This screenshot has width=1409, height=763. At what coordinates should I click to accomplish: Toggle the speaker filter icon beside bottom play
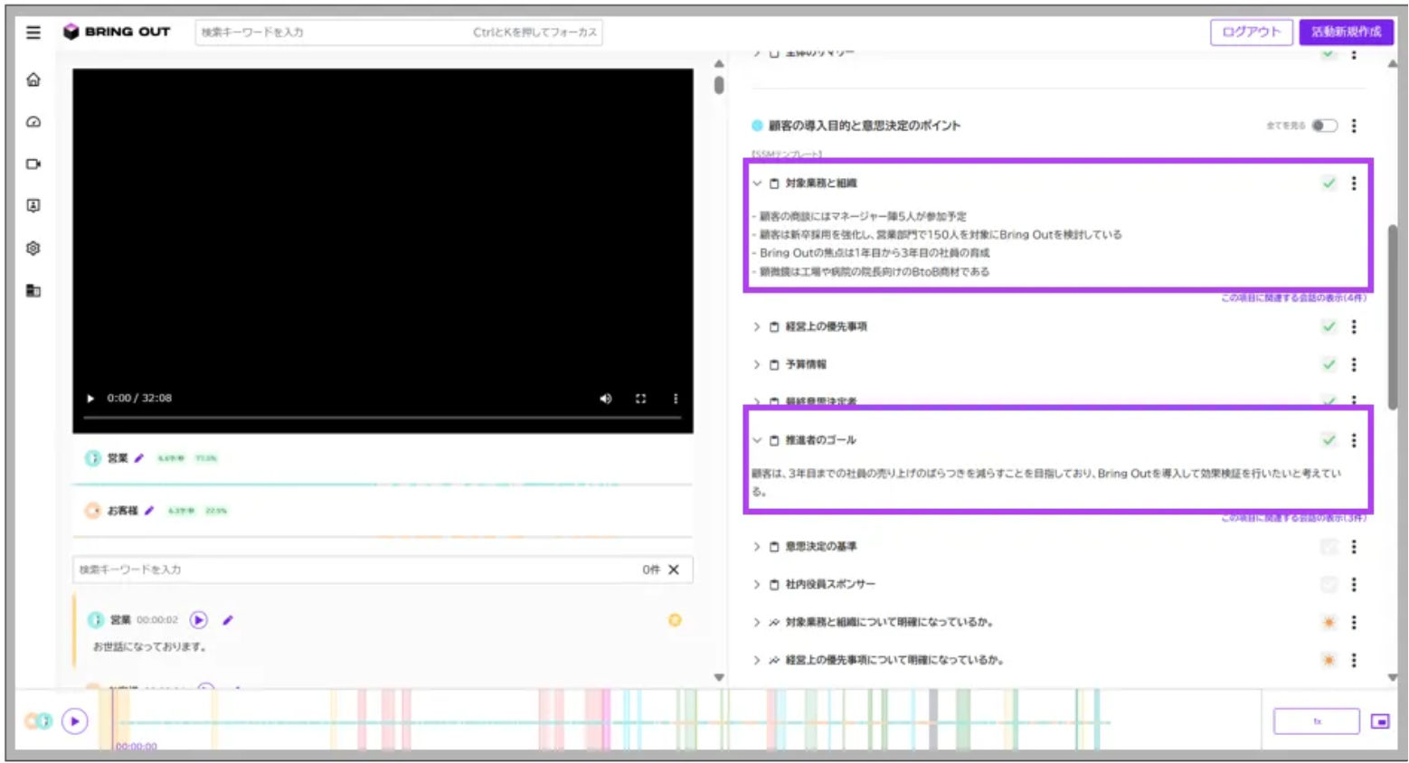[x=38, y=721]
